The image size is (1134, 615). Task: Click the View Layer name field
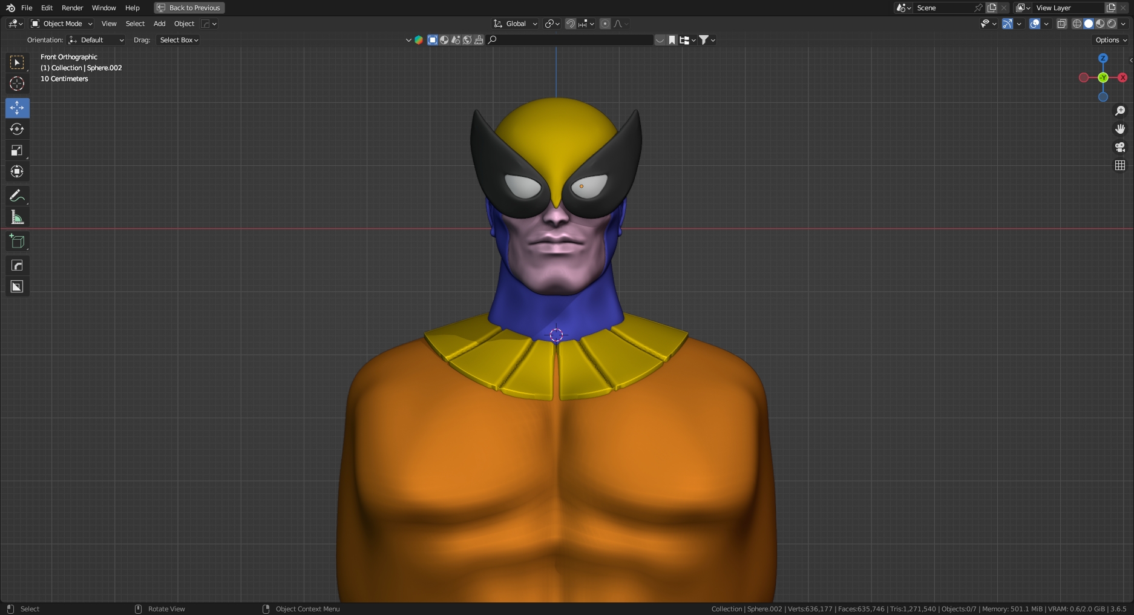pos(1069,8)
